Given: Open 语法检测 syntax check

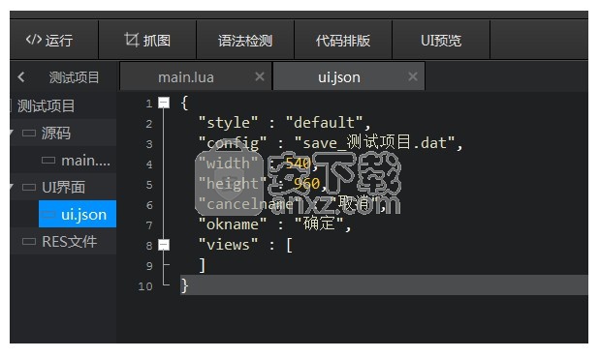Looking at the screenshot, I should [245, 40].
